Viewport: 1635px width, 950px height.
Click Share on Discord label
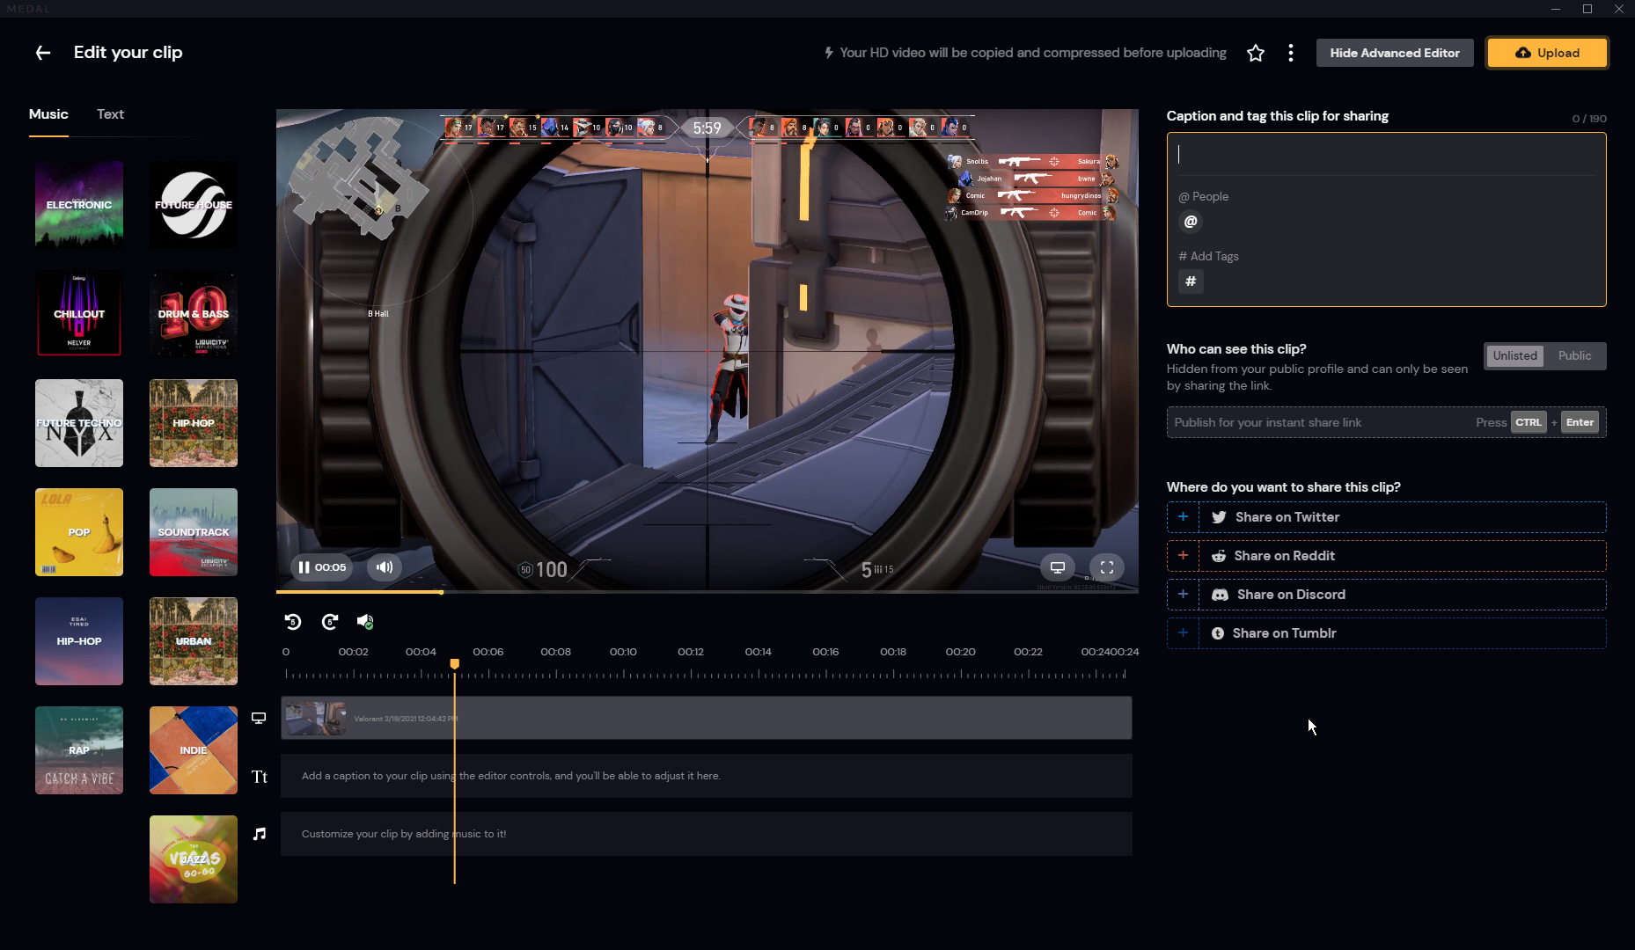(1291, 595)
